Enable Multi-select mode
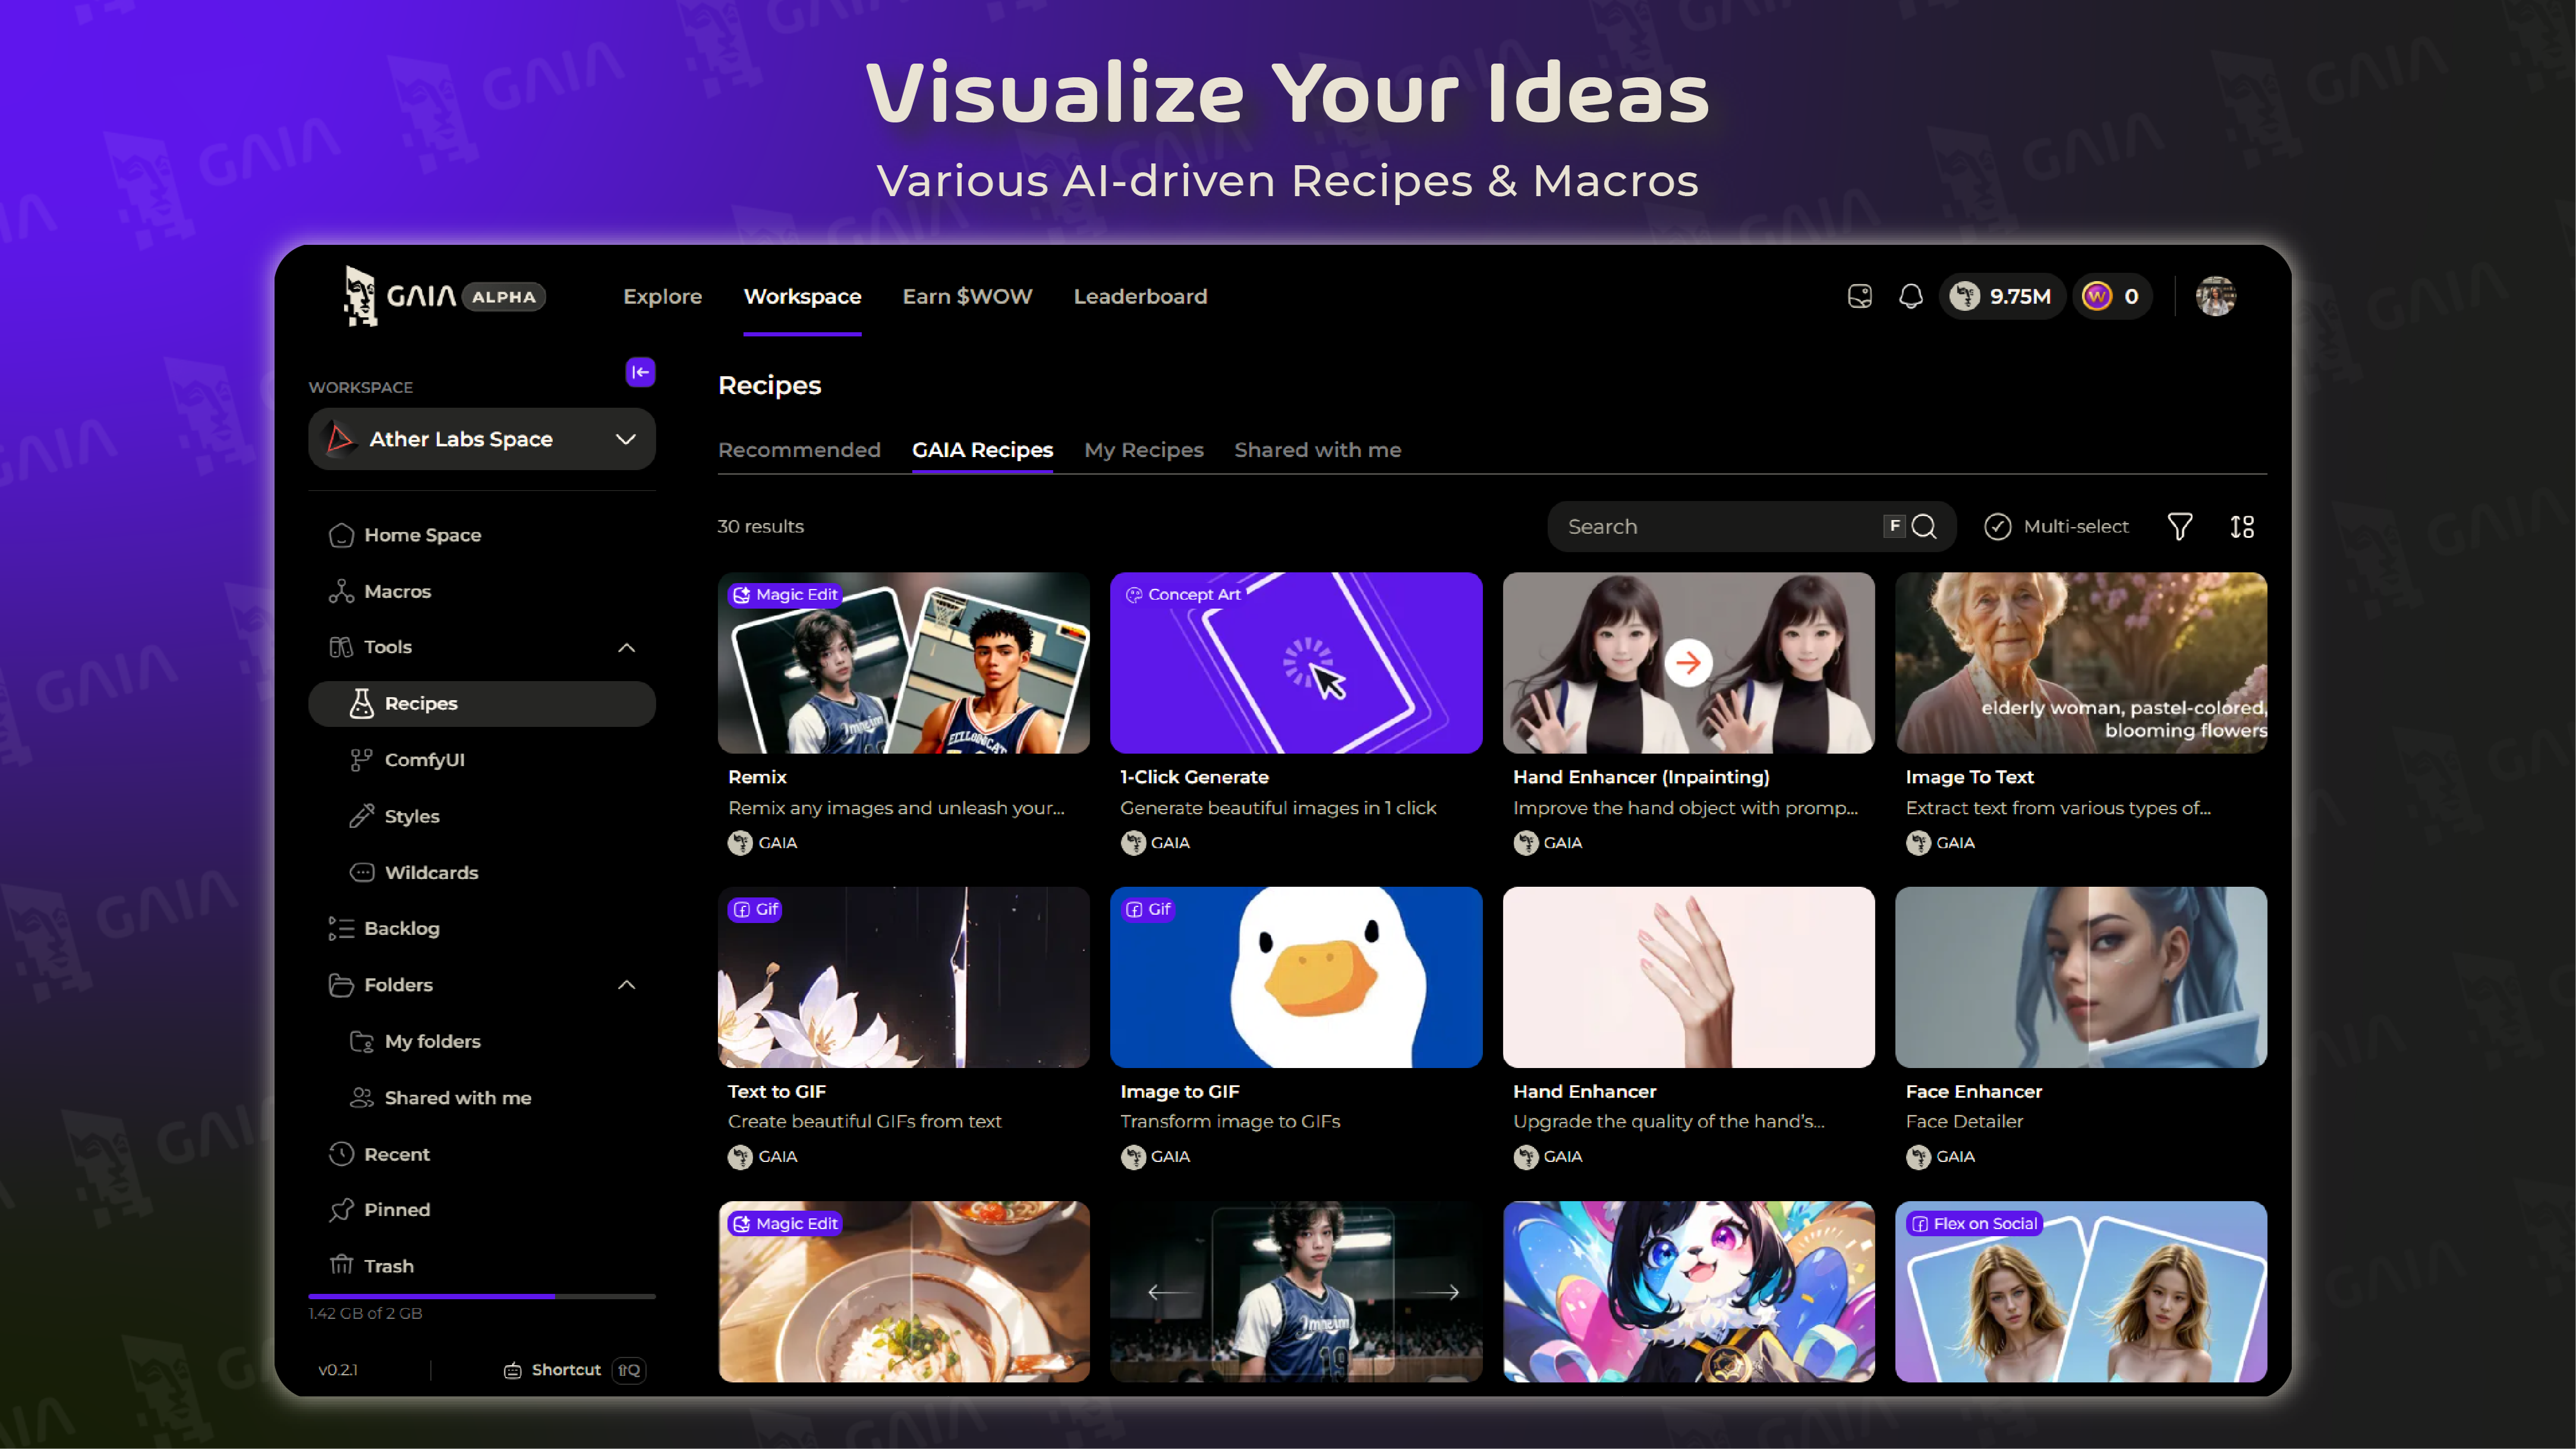The width and height of the screenshot is (2576, 1449). pos(2056,526)
